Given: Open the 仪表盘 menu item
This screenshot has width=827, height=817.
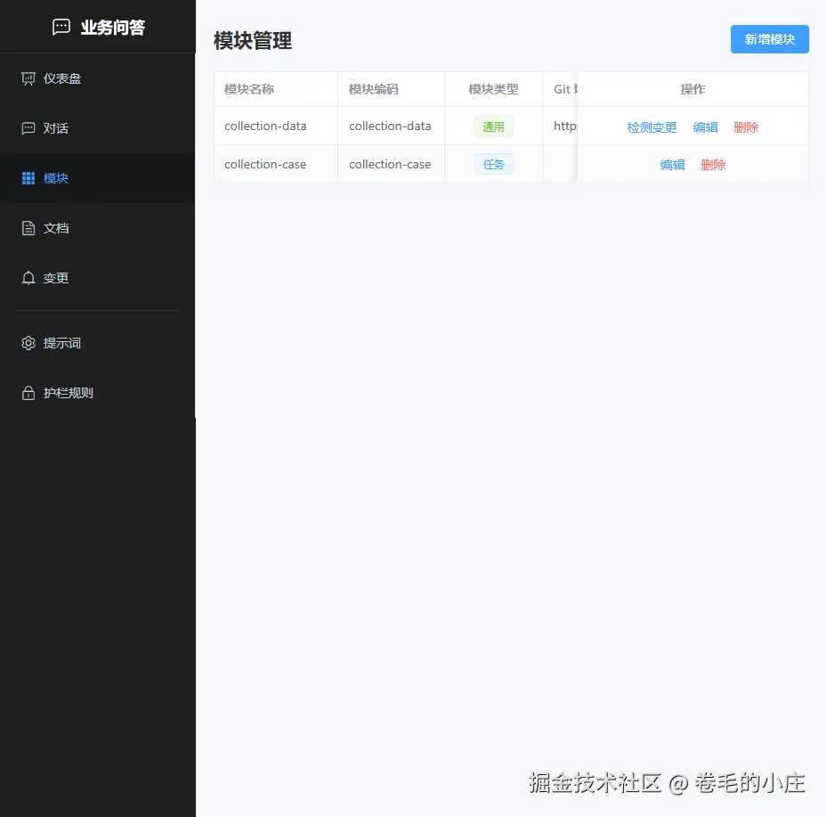Looking at the screenshot, I should pos(98,78).
